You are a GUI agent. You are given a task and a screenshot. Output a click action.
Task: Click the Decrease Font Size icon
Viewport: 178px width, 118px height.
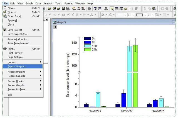73,15
